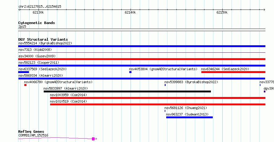Image resolution: width=274 pixels, height=142 pixels.
Task: Click the 62140k ruler position
Action: click(x=130, y=12)
